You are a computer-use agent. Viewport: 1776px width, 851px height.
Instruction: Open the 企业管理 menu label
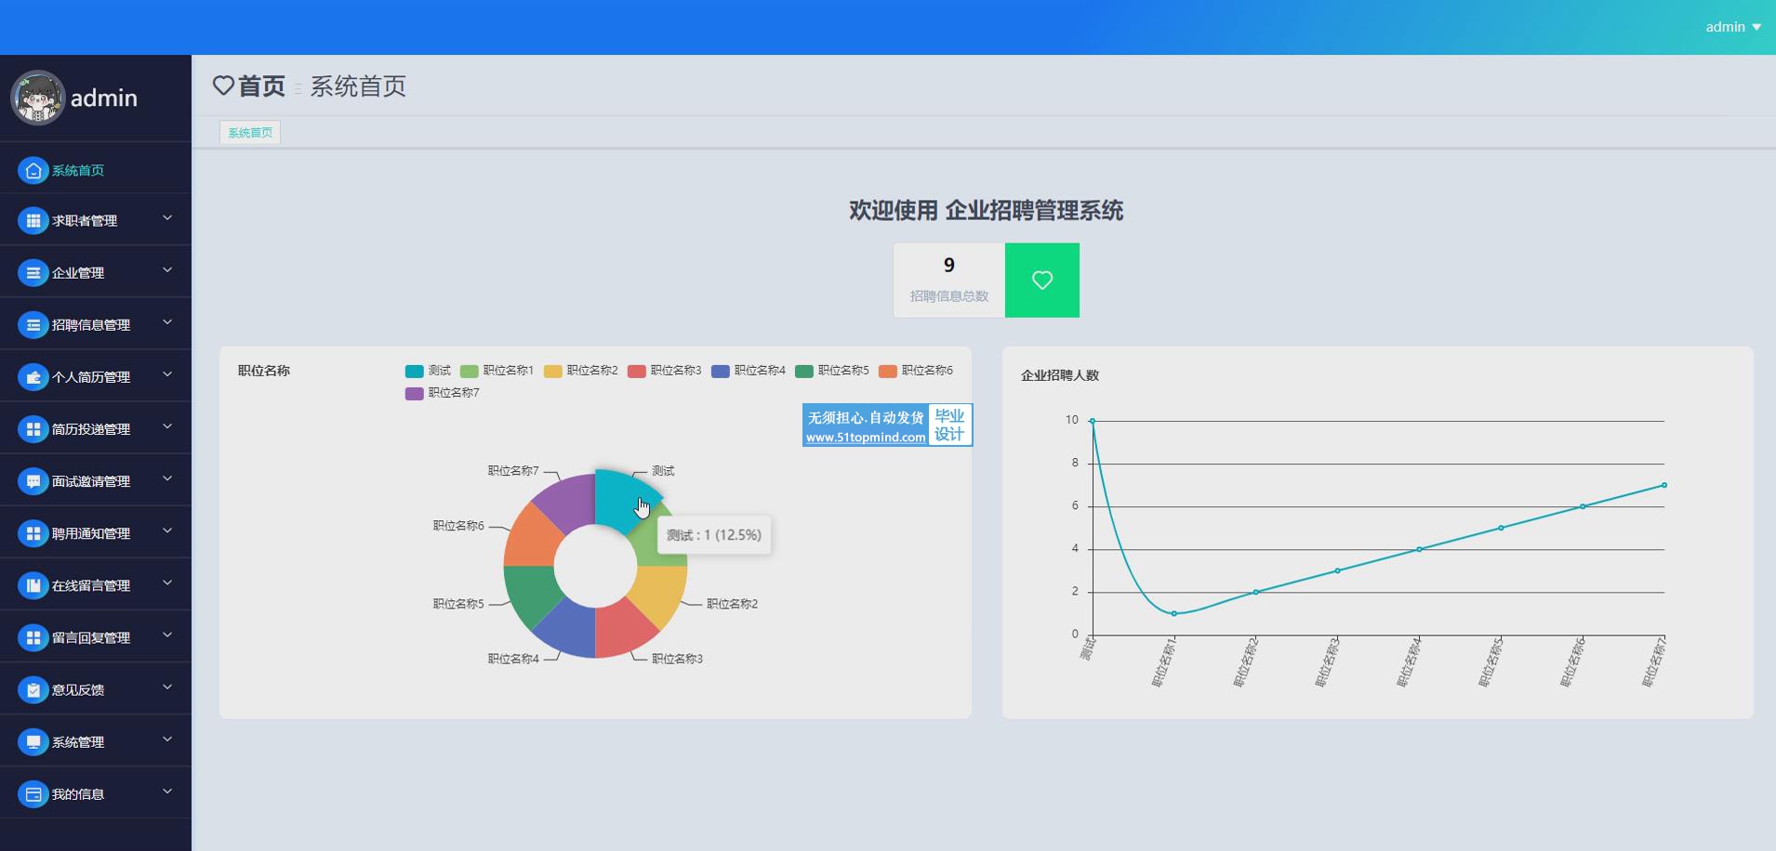point(78,273)
